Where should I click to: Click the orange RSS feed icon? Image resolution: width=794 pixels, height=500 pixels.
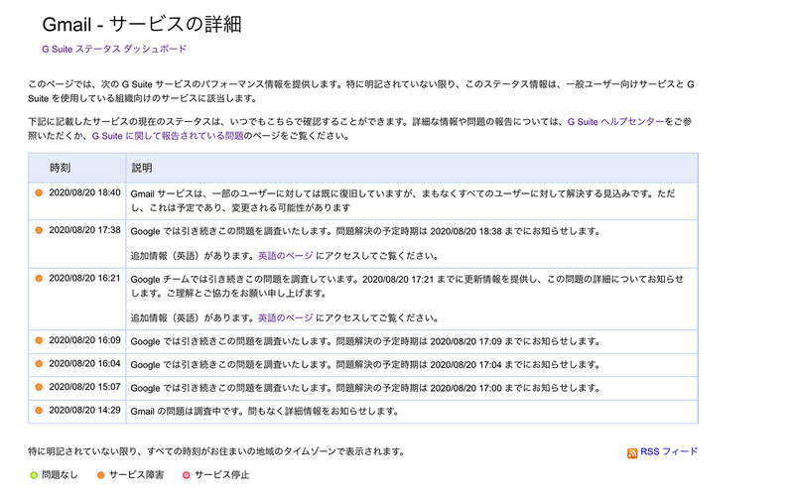coord(632,453)
